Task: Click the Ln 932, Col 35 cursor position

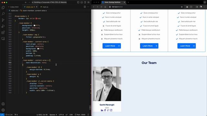Action: coord(42,115)
